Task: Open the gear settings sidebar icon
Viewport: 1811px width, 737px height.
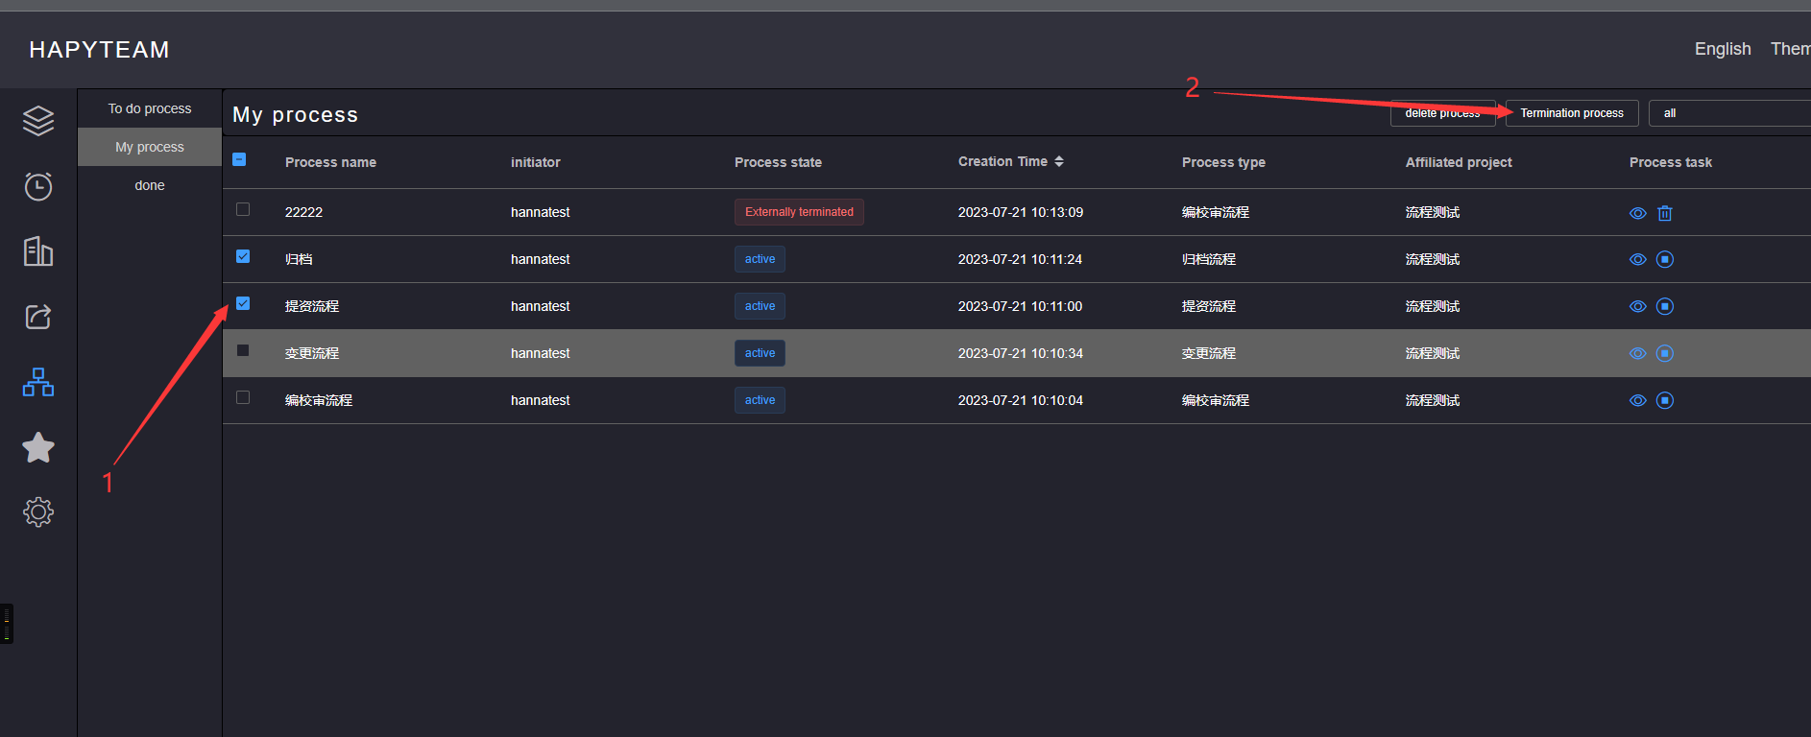Action: 38,512
